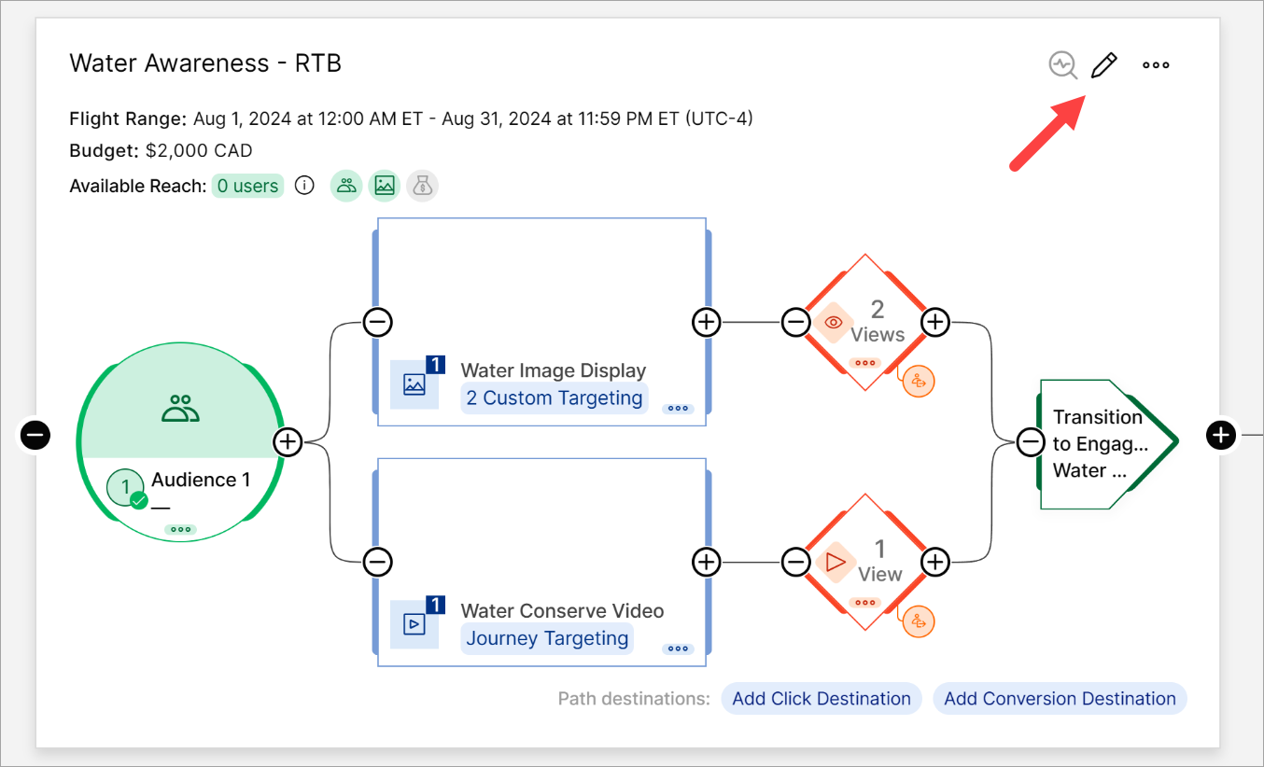
Task: Click the orange icon below 2 Views diamond
Action: point(919,381)
